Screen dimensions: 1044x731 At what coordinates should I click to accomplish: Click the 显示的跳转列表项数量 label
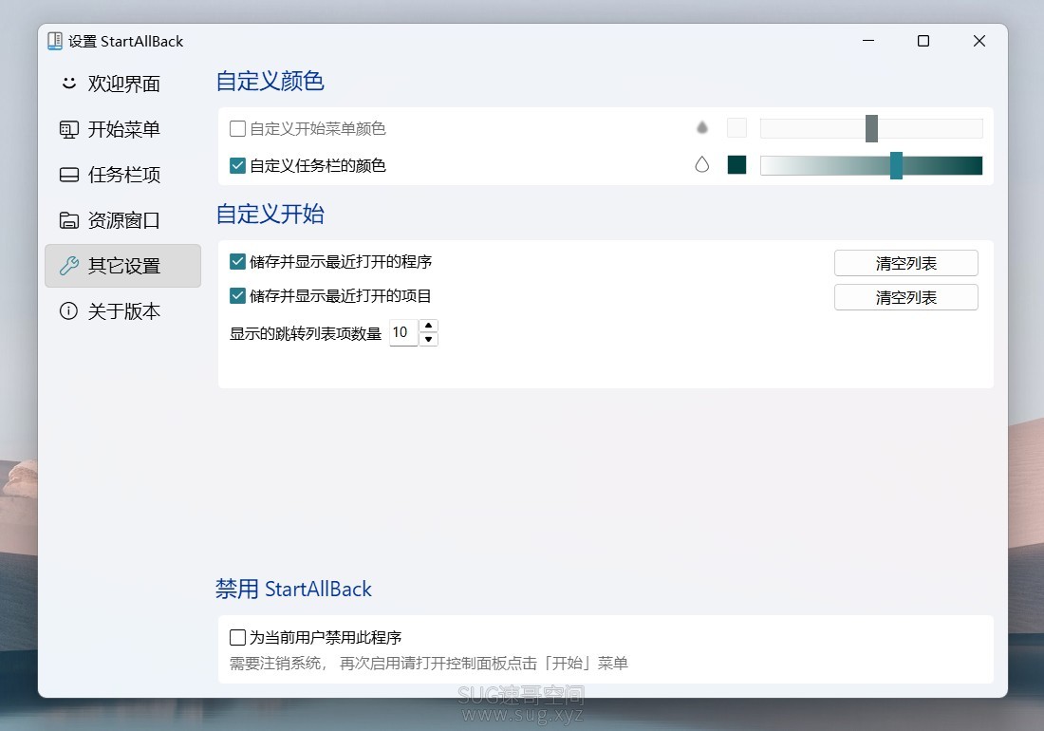(x=305, y=333)
